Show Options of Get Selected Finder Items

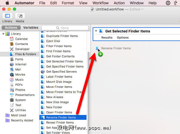(x=123, y=38)
